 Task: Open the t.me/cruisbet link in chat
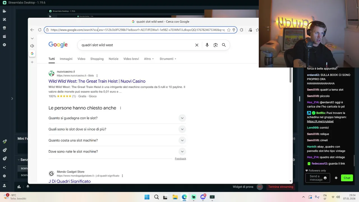(x=320, y=121)
